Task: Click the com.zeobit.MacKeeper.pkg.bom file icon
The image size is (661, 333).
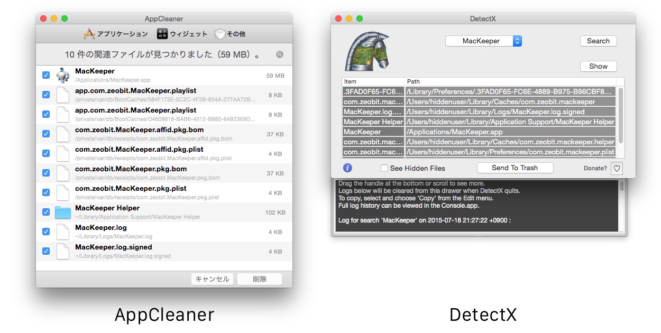Action: 63,173
